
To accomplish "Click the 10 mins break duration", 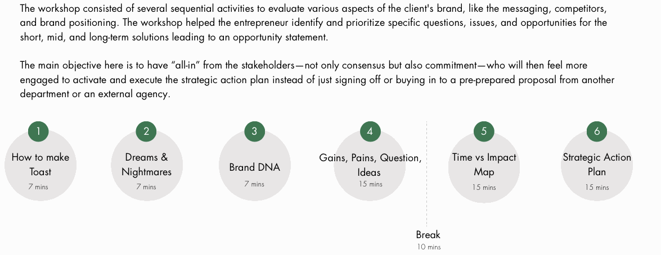I will tap(429, 247).
